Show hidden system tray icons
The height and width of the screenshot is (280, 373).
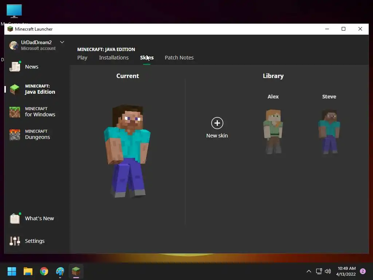309,271
